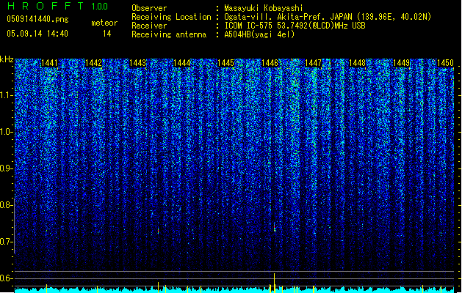This screenshot has height=293, width=462.
Task: Click the 1447 time marker
Action: pos(313,63)
